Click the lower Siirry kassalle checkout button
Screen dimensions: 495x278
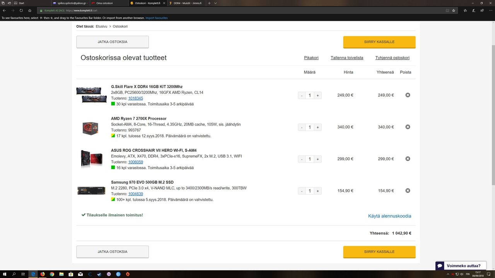tap(379, 252)
